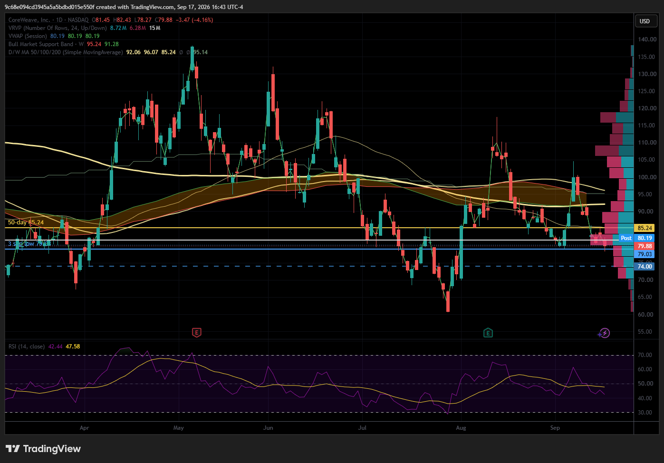Screen dimensions: 664x463
Task: Click the Bull Market band value 91.28
Action: pos(112,44)
